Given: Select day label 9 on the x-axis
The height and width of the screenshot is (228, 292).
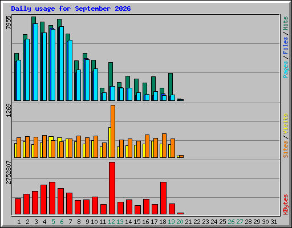Looking at the screenshot, I should (x=87, y=222).
